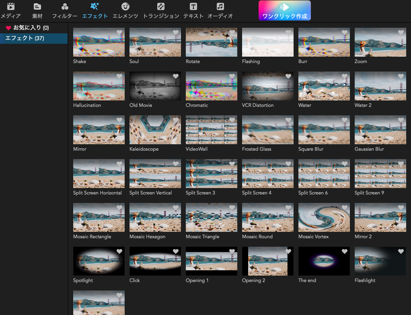
Task: Select the Kaleidoscope effect thumbnail
Action: [155, 130]
